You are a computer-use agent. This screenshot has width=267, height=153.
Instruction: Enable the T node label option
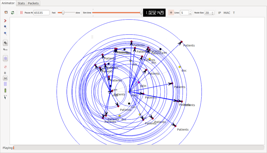234,12
